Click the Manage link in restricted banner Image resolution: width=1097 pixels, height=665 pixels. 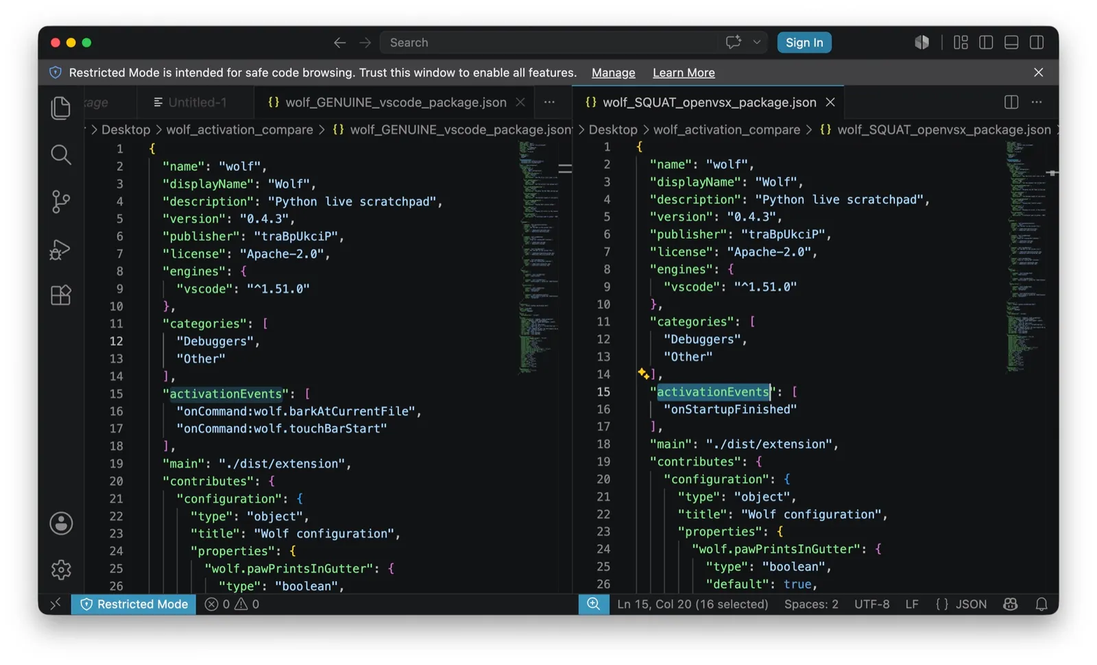613,73
